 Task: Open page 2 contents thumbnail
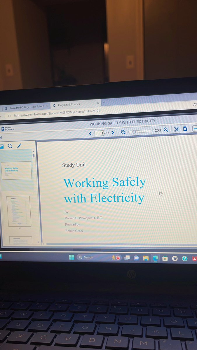pos(19,211)
